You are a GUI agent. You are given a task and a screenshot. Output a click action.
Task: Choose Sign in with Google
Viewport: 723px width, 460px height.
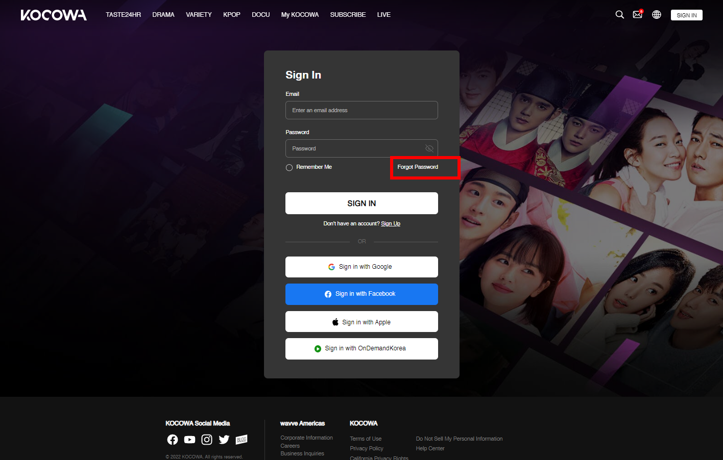point(361,267)
